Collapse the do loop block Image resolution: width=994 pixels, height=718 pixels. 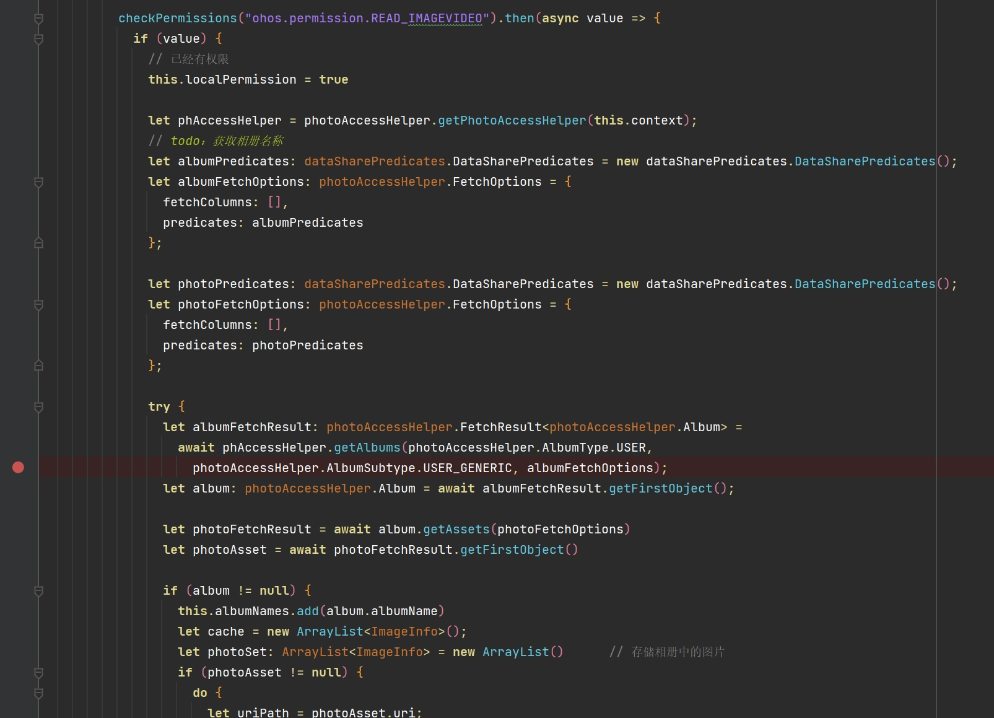(38, 693)
